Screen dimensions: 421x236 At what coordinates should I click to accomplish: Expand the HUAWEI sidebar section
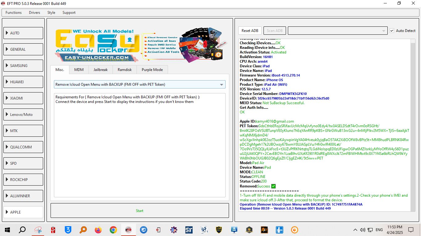23,82
